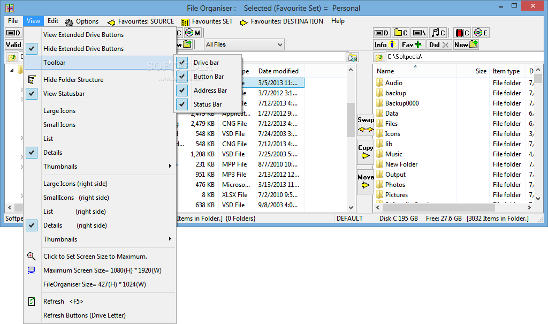The image size is (548, 324).
Task: Click the left-pane drive D button
Action: pyautogui.click(x=13, y=33)
